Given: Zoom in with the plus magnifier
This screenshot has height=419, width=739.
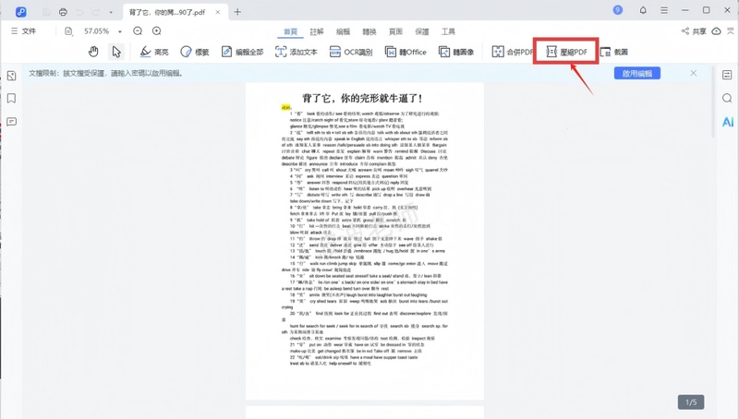Looking at the screenshot, I should tap(156, 31).
